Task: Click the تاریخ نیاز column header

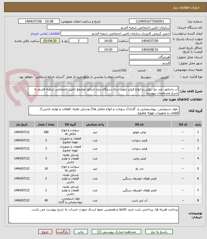Action: [x=22, y=124]
